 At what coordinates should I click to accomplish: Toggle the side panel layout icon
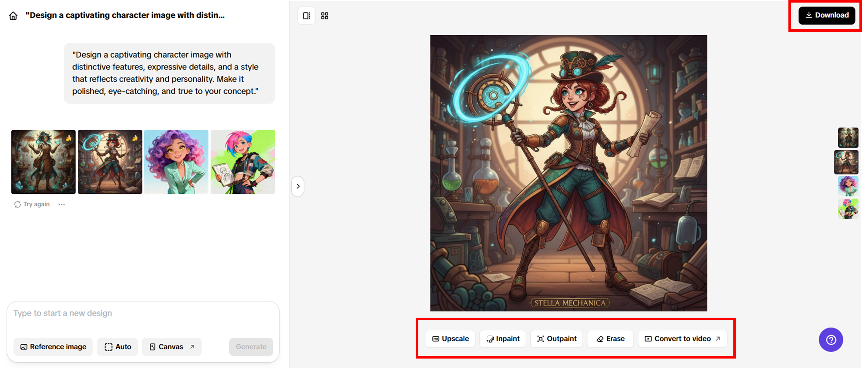click(x=306, y=16)
